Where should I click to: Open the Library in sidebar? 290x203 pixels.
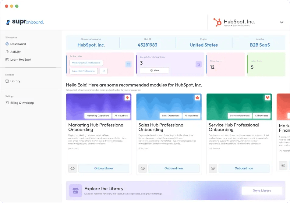15,81
